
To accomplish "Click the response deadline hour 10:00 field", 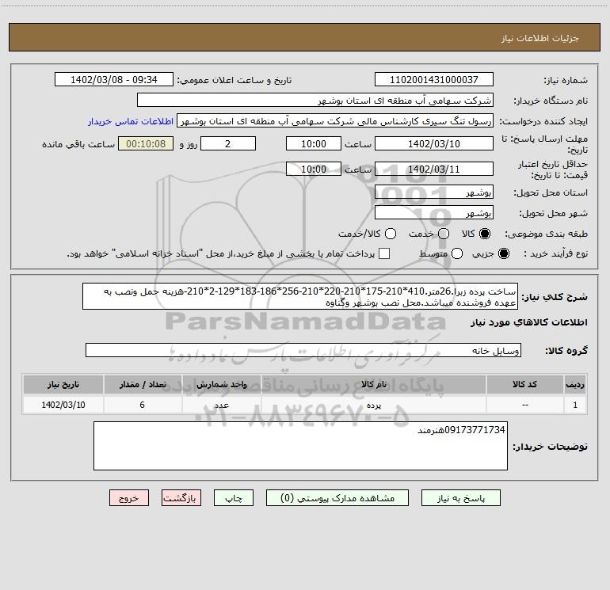I will tap(314, 143).
